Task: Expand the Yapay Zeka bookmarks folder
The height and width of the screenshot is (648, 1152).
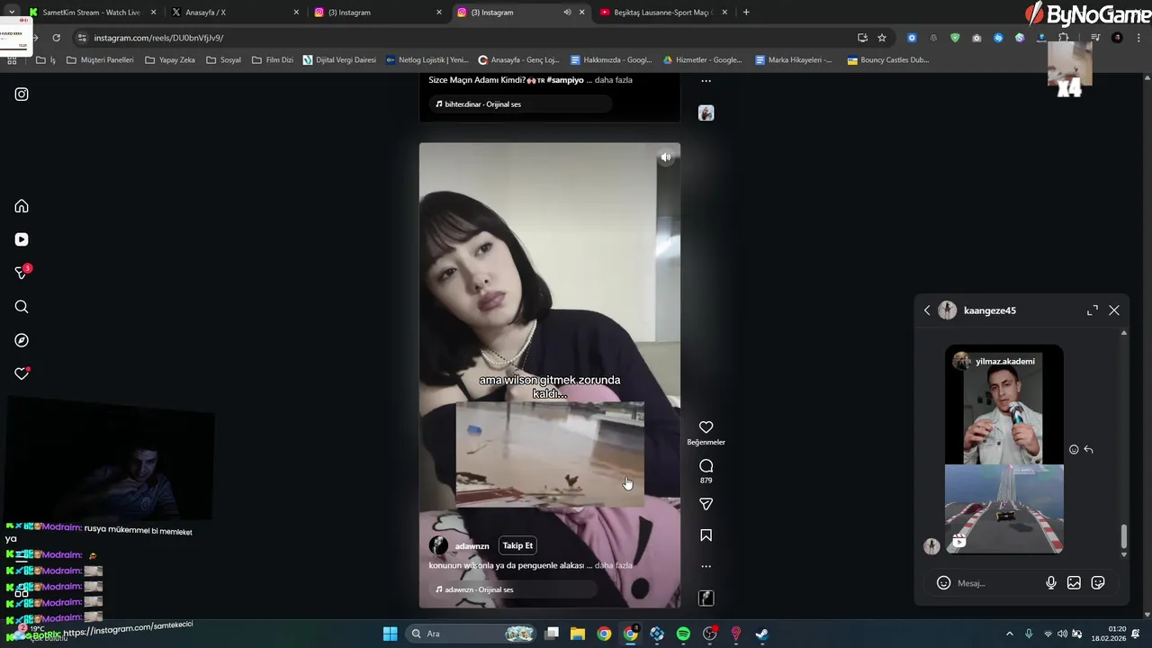Action: pyautogui.click(x=170, y=60)
